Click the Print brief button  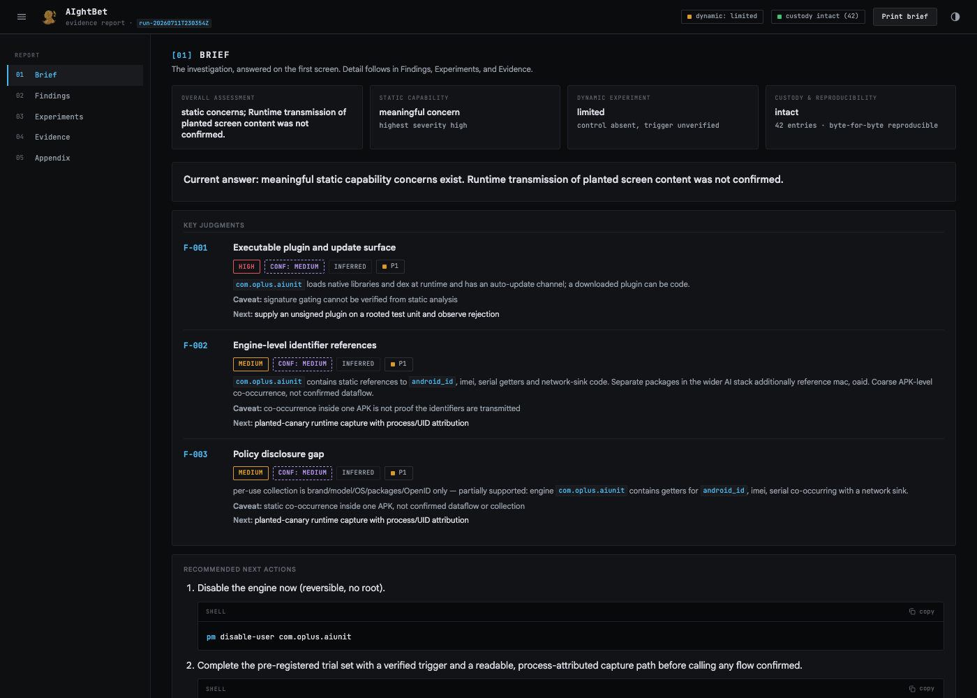(x=904, y=17)
